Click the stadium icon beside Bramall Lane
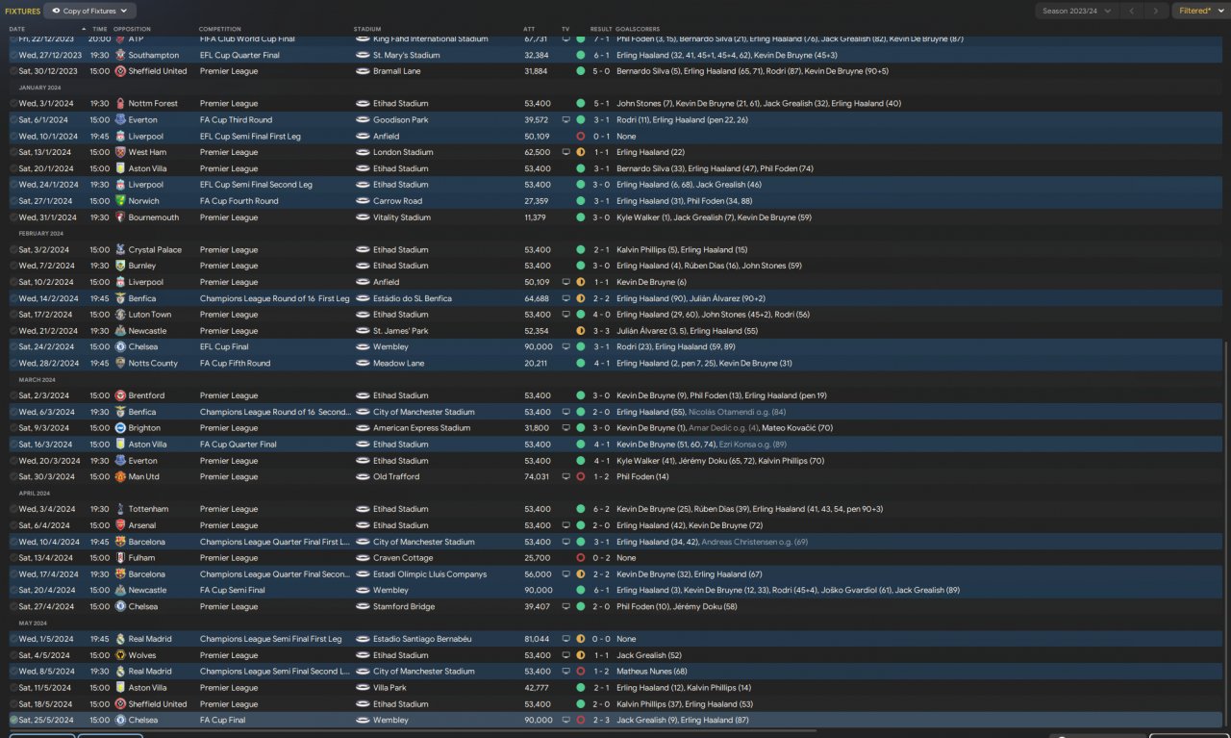The width and height of the screenshot is (1231, 738). [363, 71]
